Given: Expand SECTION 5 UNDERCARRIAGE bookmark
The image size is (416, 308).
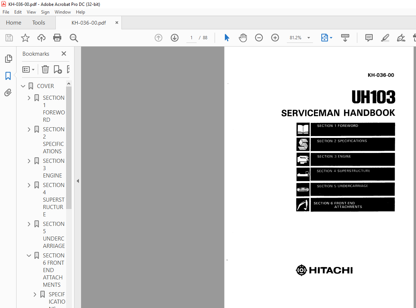Looking at the screenshot, I should (29, 224).
